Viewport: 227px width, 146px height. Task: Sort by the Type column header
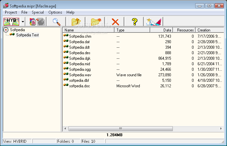[132, 30]
